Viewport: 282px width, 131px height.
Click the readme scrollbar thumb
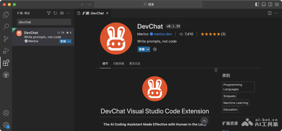pos(216,70)
